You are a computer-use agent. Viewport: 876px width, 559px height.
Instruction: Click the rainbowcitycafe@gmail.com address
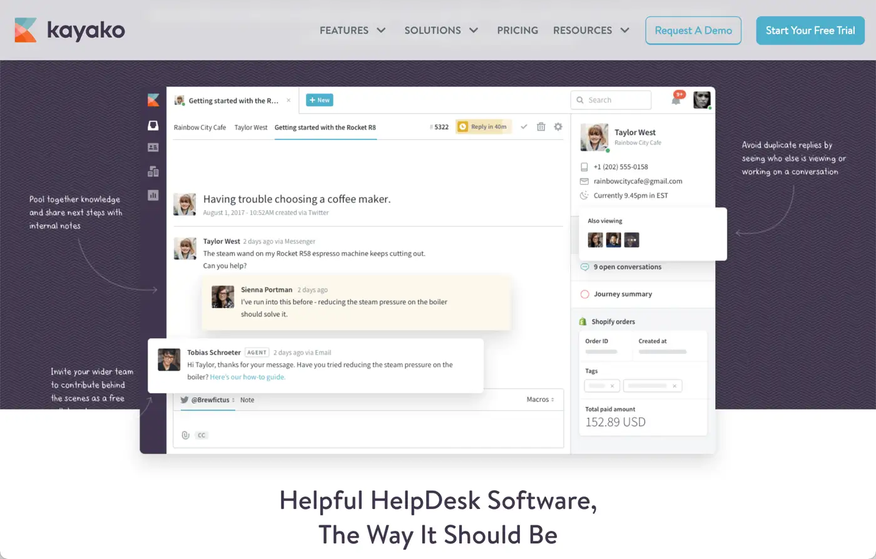point(638,181)
